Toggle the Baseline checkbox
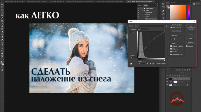Screen dimensions: 201x112 click(171, 52)
